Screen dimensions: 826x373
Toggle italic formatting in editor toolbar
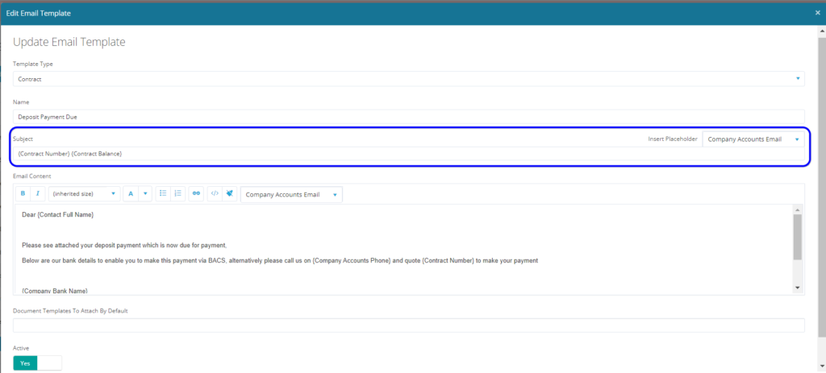tap(37, 193)
